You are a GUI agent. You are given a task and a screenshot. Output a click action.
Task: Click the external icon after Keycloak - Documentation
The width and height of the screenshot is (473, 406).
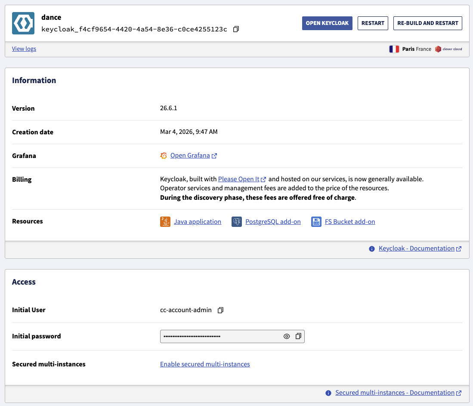(458, 249)
